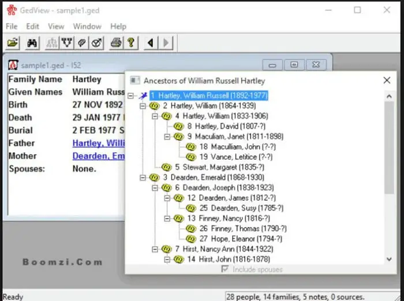Image resolution: width=404 pixels, height=301 pixels.
Task: Click icon beside 6 Dearden, Joseph
Action: 166,188
